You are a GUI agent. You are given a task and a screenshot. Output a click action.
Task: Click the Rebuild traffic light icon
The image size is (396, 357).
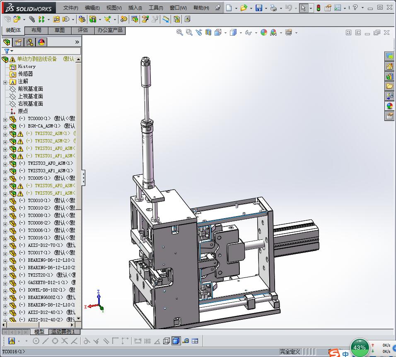(318, 8)
